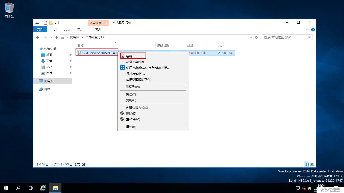Choose 还原以前的版本(V) in the context menu
Image resolution: width=344 pixels, height=193 pixels.
[153, 79]
